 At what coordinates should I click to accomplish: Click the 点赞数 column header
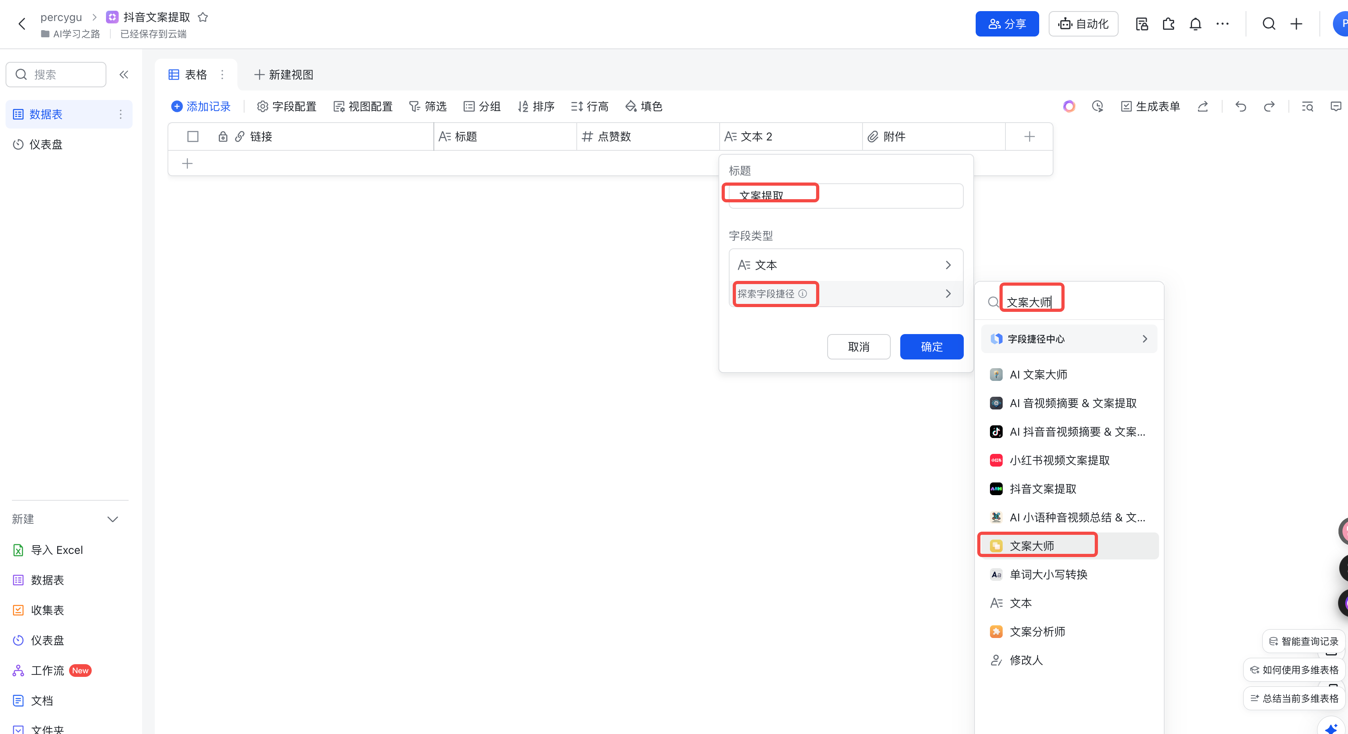tap(648, 136)
